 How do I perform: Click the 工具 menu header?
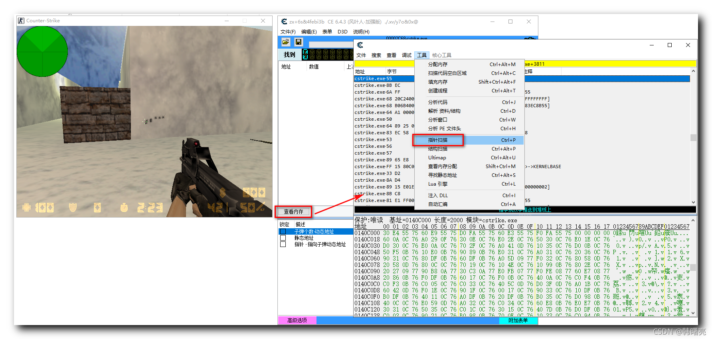click(x=422, y=55)
